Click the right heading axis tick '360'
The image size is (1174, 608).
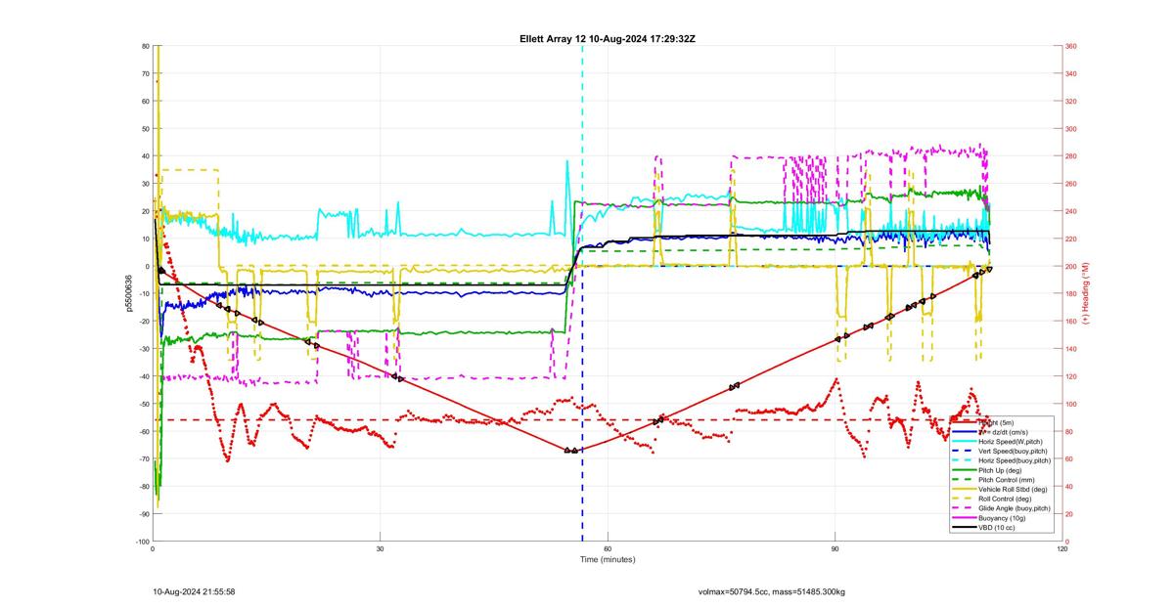point(1071,46)
